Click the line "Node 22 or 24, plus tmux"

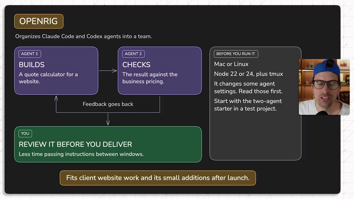pyautogui.click(x=249, y=74)
